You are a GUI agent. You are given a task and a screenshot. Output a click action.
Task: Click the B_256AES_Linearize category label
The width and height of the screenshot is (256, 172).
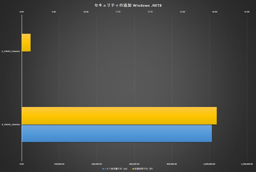[11, 125]
